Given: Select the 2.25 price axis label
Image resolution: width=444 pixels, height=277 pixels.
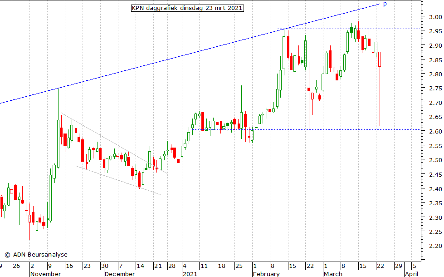Looking at the screenshot, I should (x=435, y=232).
